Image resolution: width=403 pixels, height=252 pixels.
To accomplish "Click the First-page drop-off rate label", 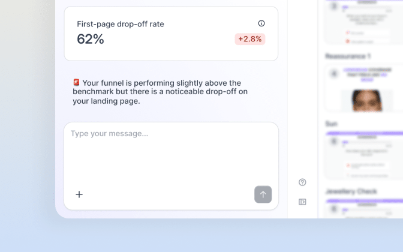I will 121,24.
